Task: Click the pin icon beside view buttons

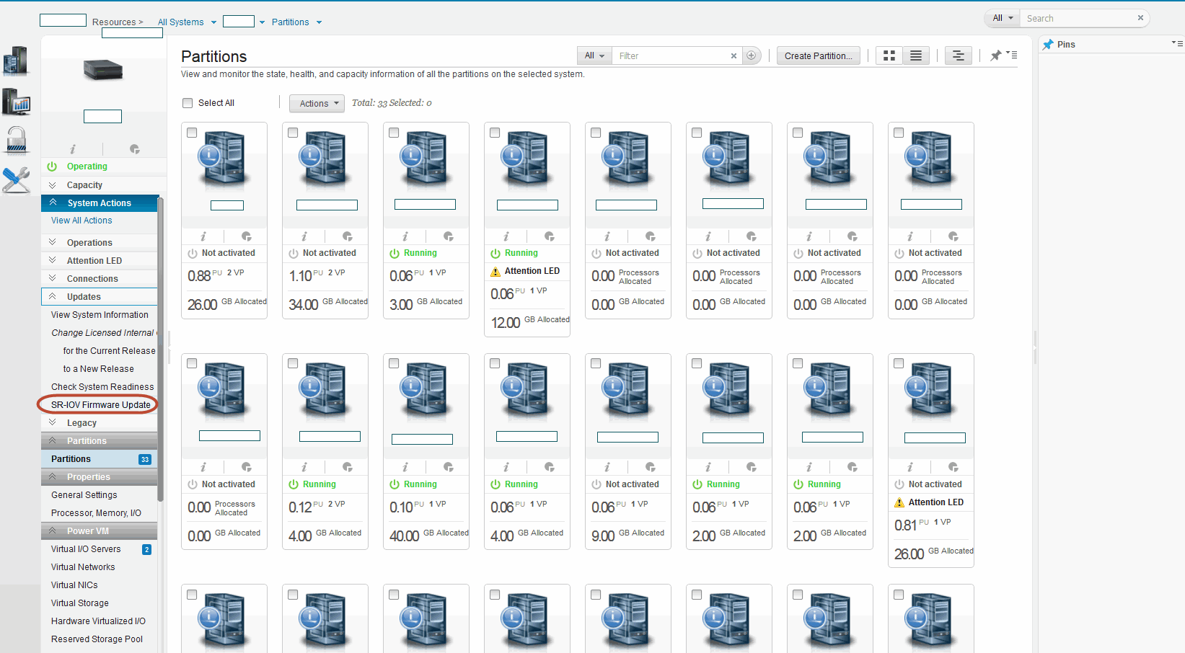Action: [x=996, y=55]
